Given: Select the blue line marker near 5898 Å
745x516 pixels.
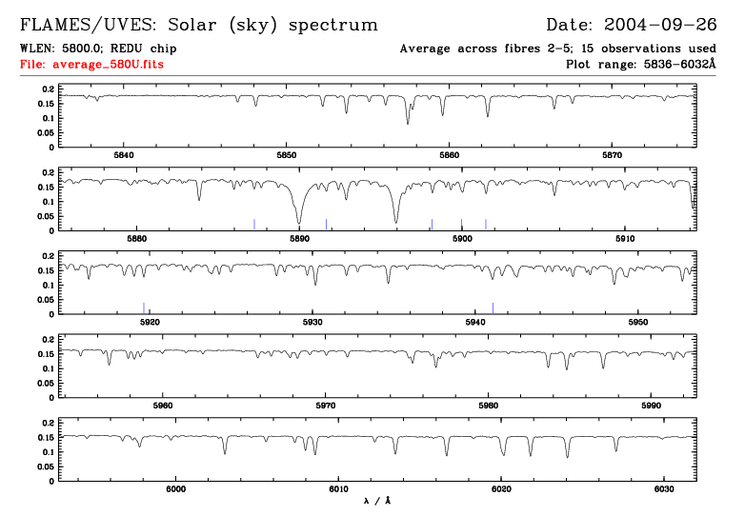Looking at the screenshot, I should point(432,224).
